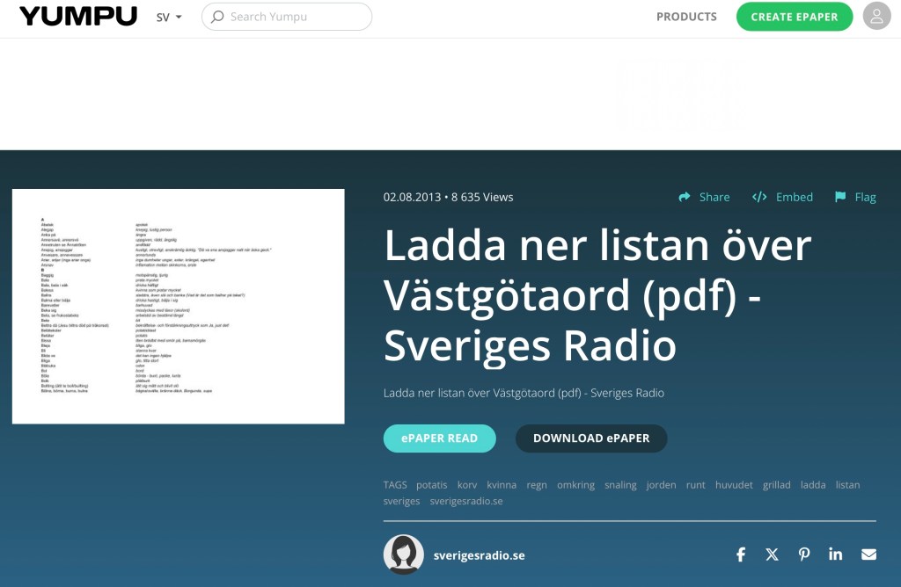Click the Yumpu logo
This screenshot has height=587, width=901.
coord(78,17)
